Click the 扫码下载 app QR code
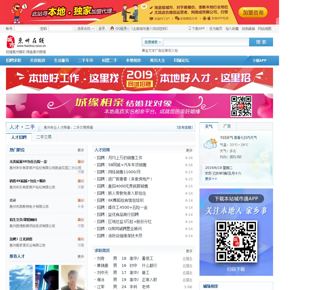 click(x=236, y=241)
